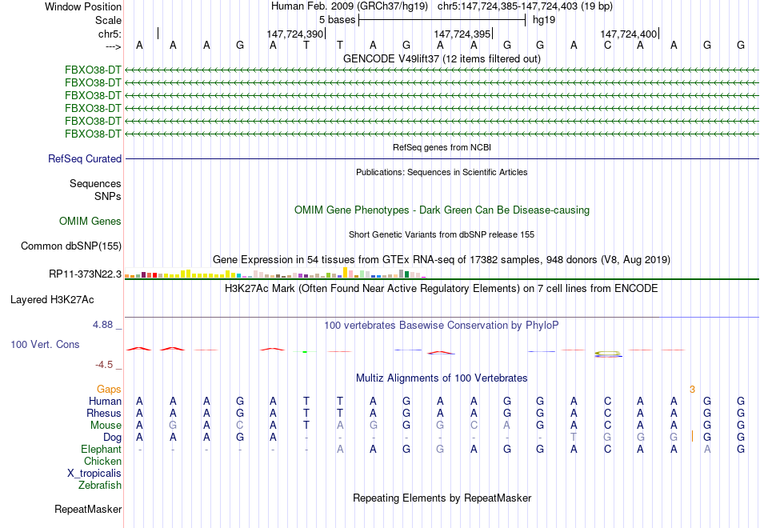Open the GENCODE V49lift37 track title

[x=442, y=58]
